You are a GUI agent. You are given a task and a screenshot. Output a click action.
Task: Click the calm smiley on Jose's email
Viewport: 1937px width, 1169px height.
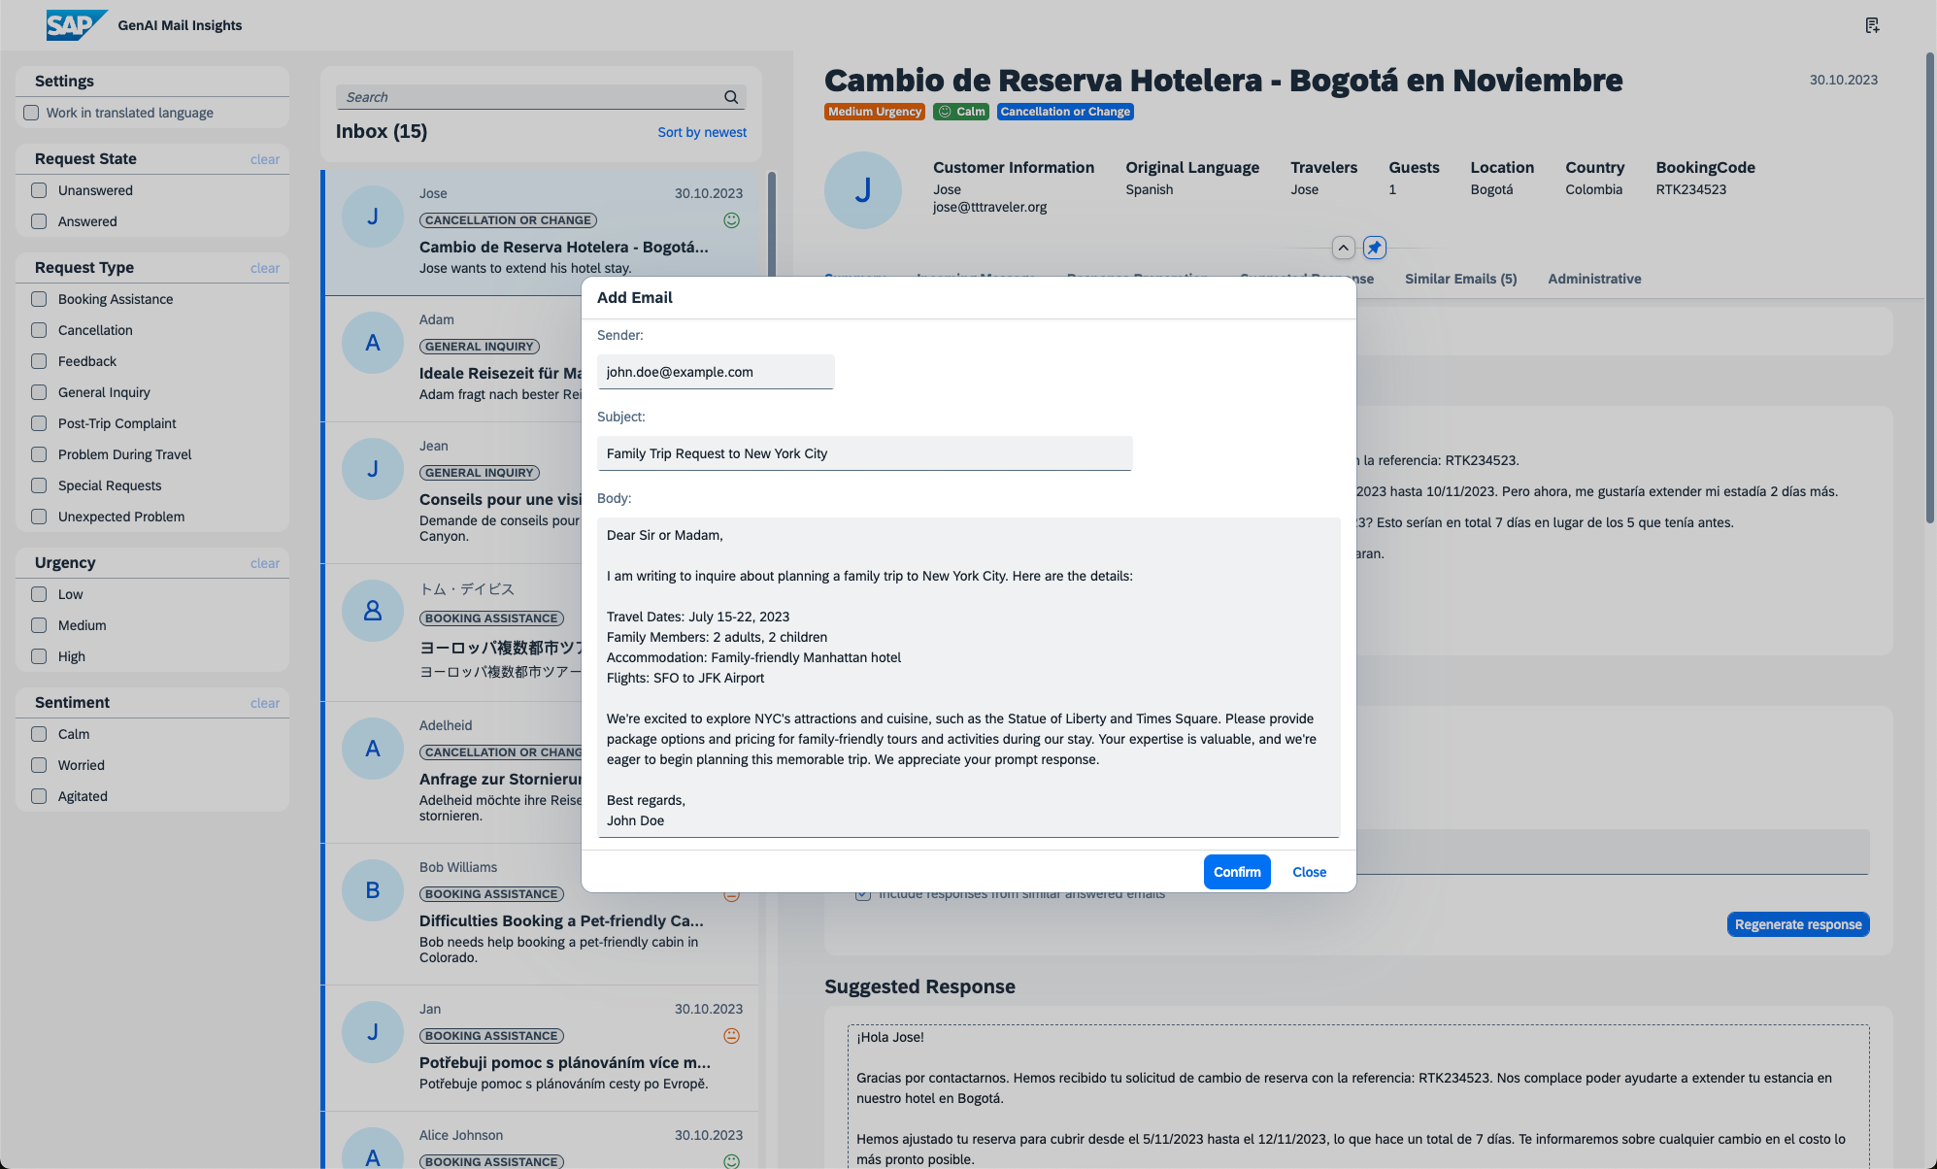tap(732, 220)
